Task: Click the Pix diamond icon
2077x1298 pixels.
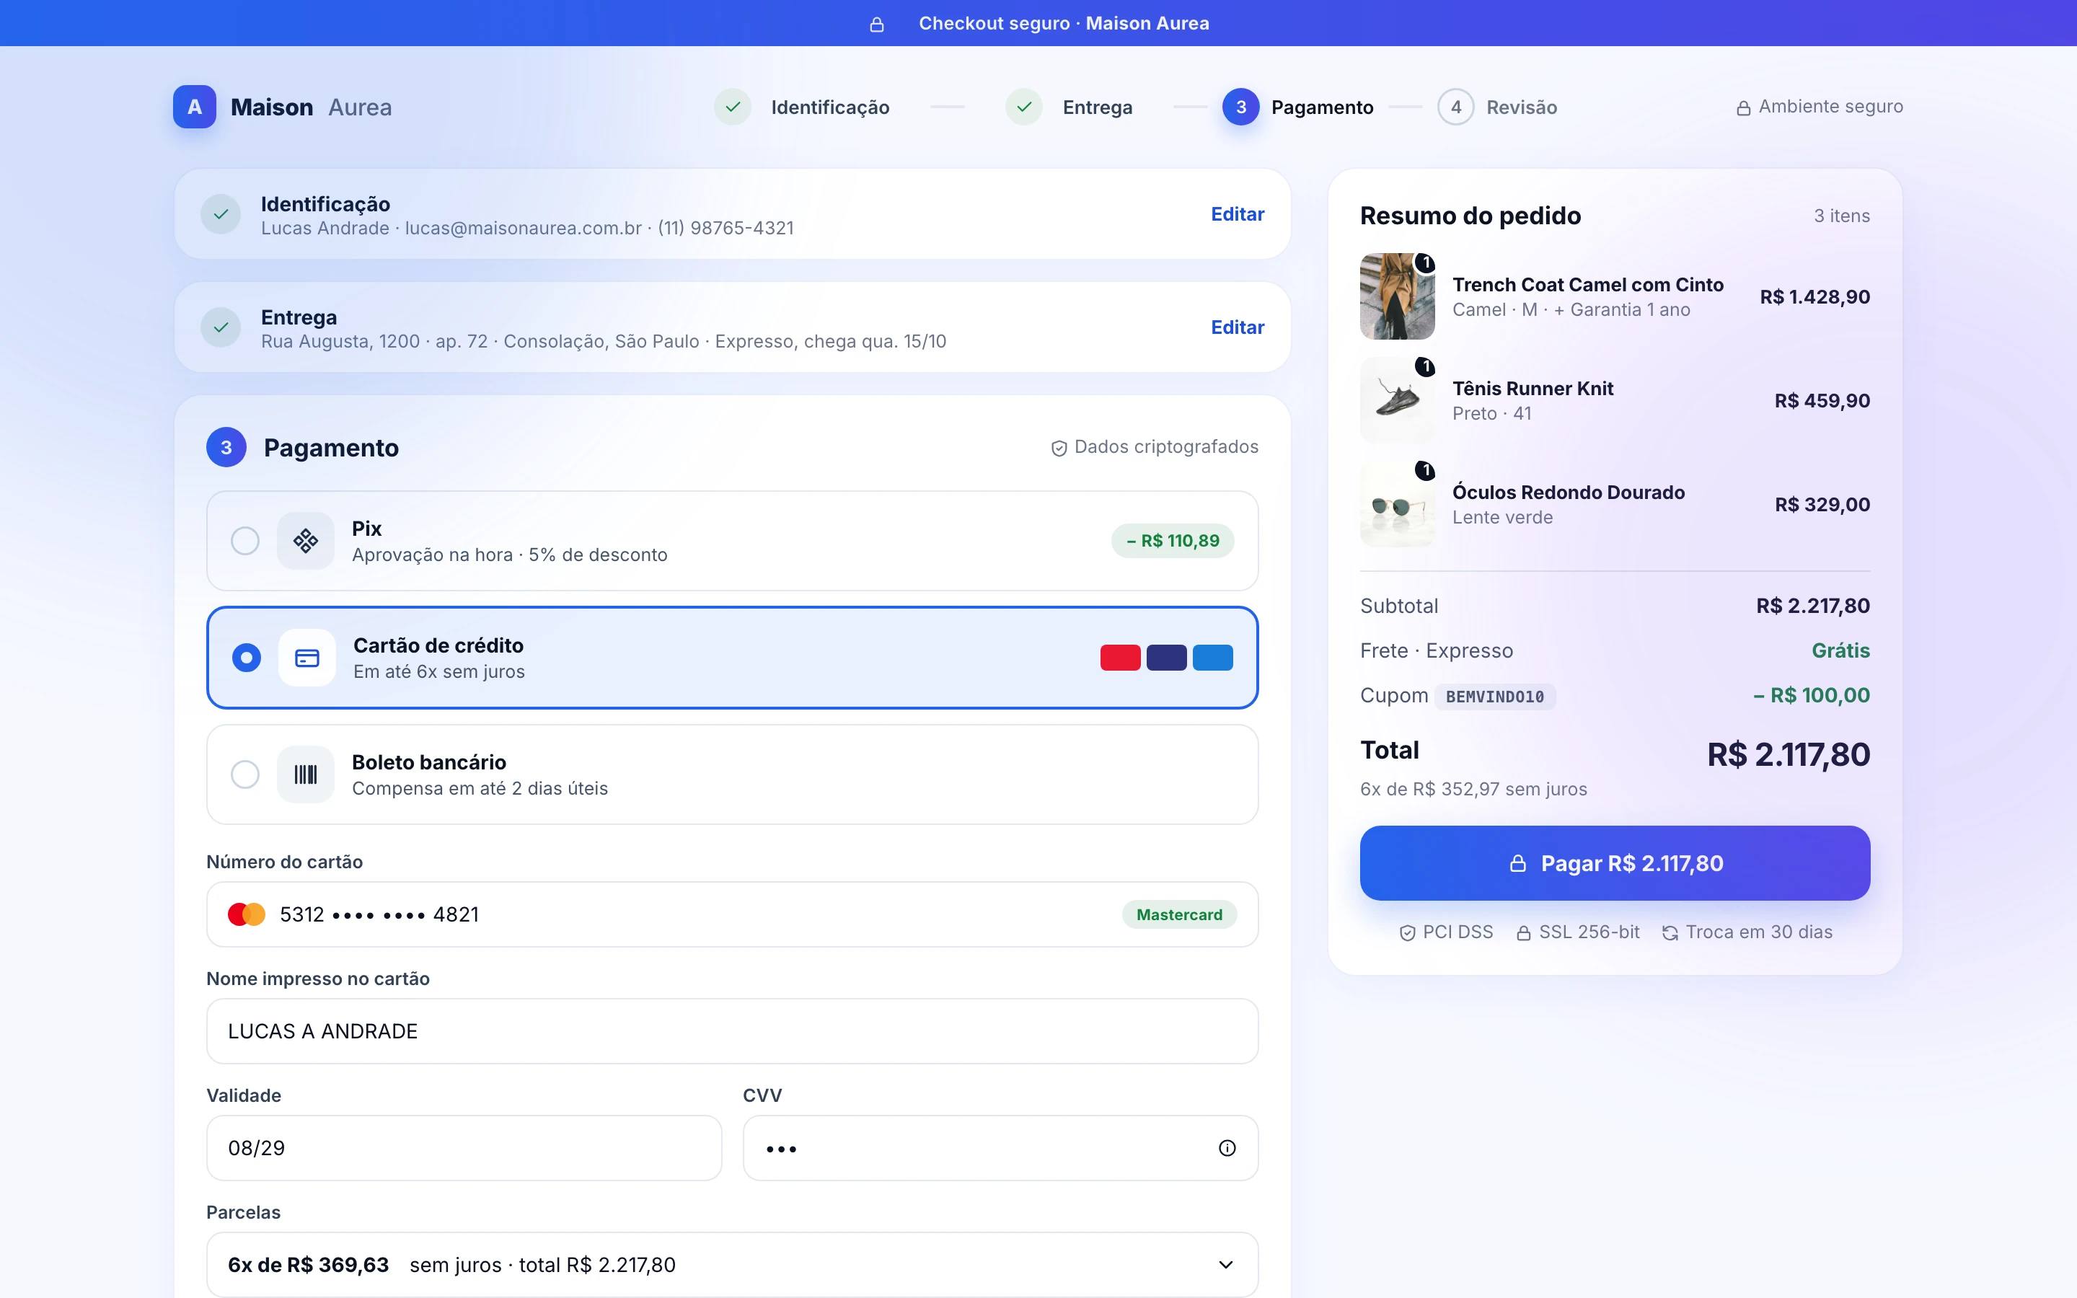Action: pyautogui.click(x=306, y=541)
